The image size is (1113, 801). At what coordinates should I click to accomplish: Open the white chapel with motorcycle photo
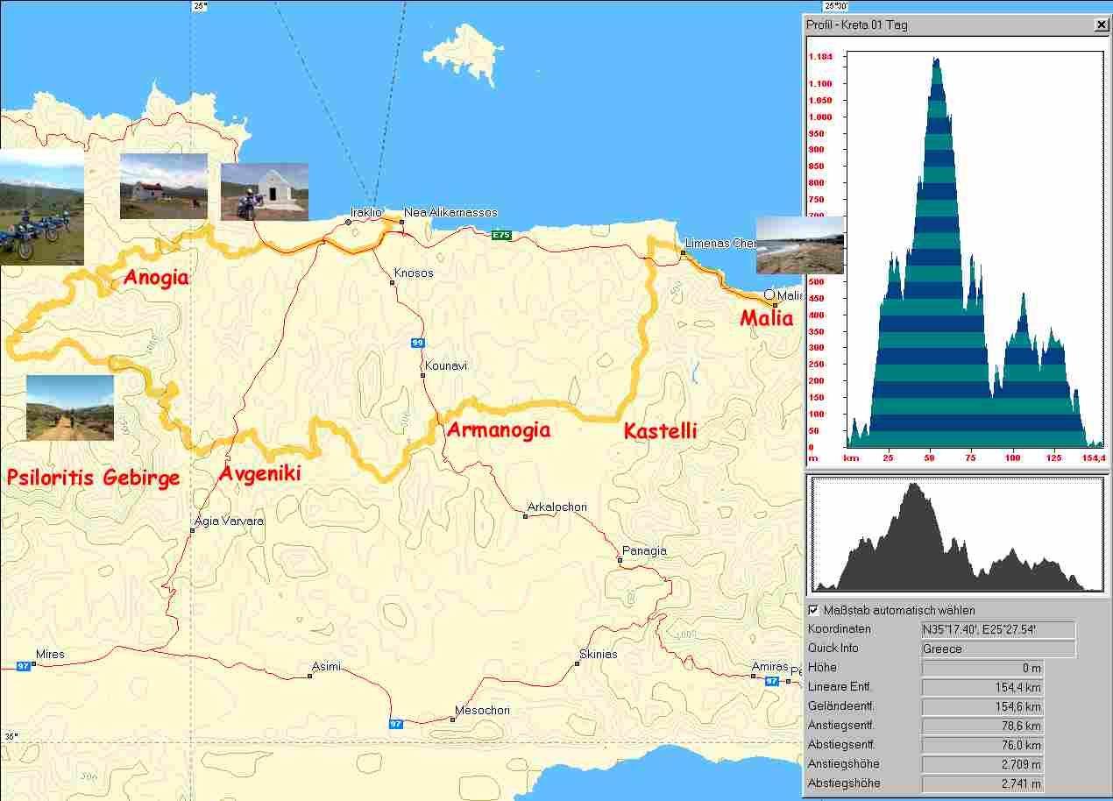click(x=264, y=192)
